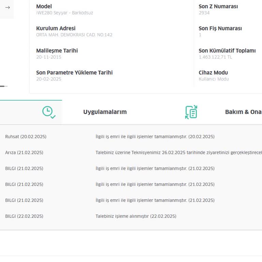This screenshot has height=262, width=262.
Task: Click the right arrow icon at top left
Action: tap(8, 8)
